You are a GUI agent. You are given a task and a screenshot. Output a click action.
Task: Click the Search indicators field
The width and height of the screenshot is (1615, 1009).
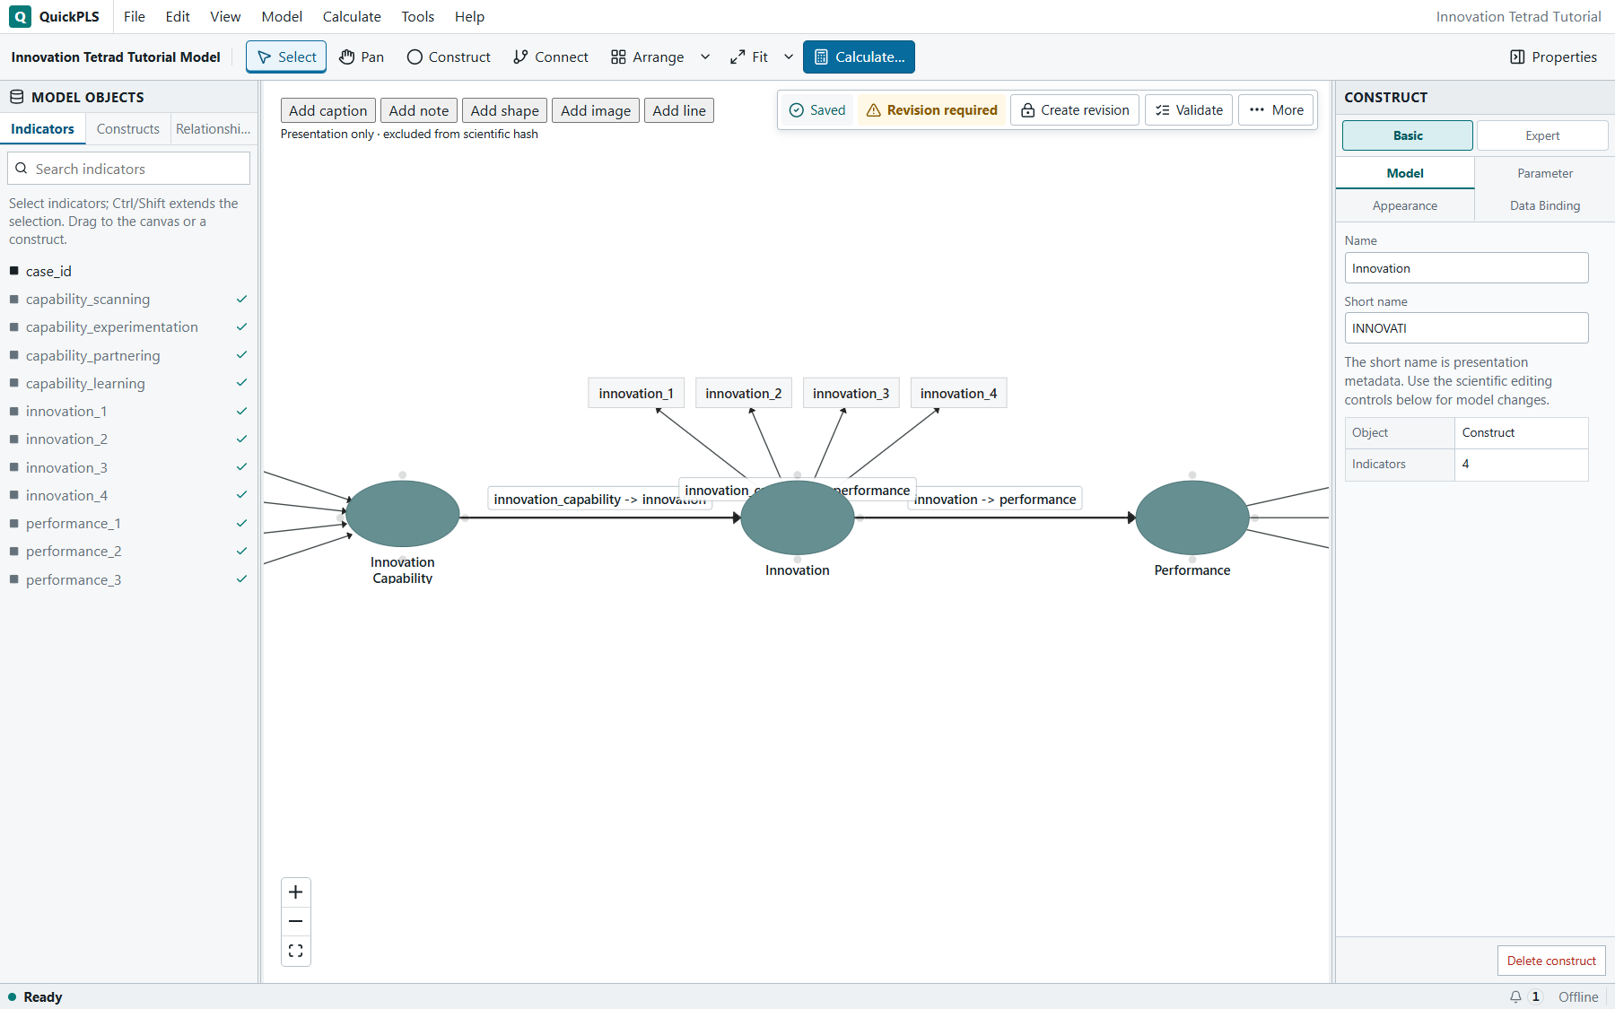pos(128,169)
